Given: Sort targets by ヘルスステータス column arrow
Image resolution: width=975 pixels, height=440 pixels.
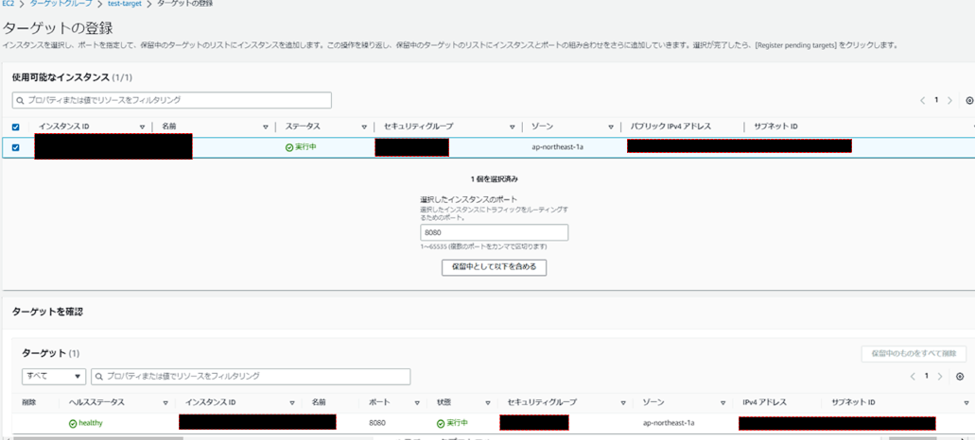Looking at the screenshot, I should [165, 403].
